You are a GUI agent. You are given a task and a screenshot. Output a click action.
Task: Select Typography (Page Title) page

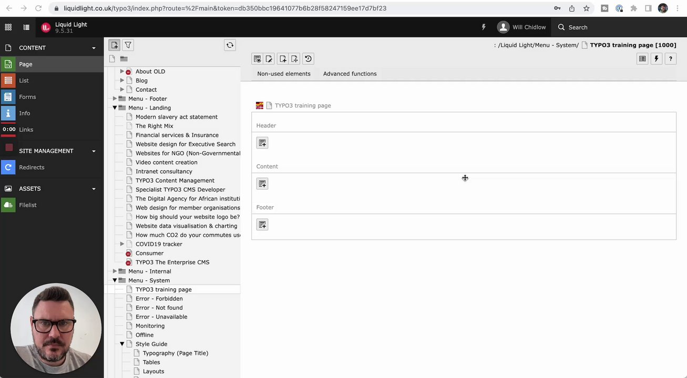point(176,353)
